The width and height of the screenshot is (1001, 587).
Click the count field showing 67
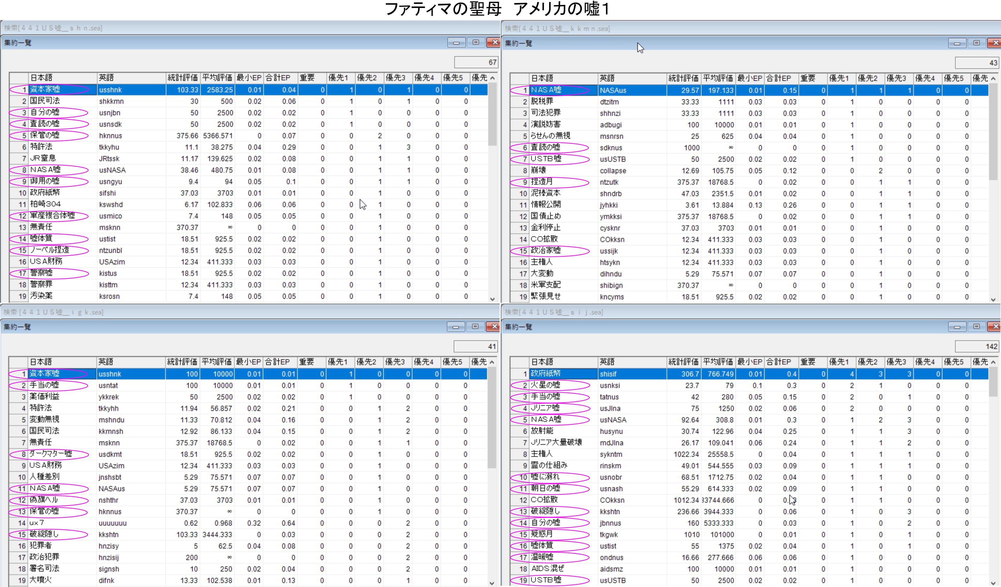coord(476,63)
